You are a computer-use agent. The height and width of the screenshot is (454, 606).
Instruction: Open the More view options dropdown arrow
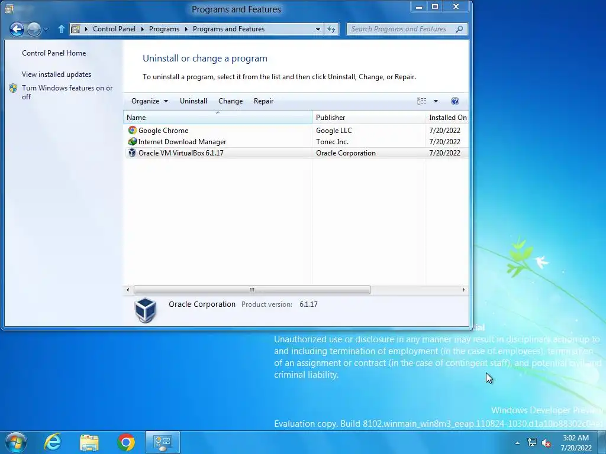[x=436, y=100]
